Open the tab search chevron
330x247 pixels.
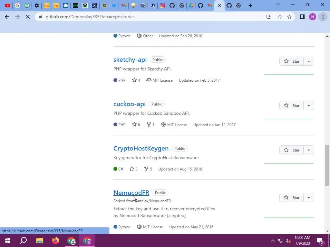[278, 5]
